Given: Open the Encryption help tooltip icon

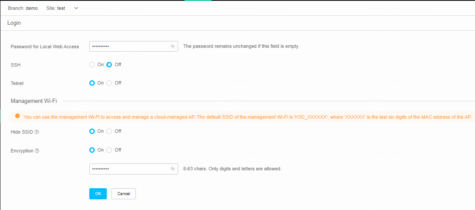Looking at the screenshot, I should click(37, 151).
